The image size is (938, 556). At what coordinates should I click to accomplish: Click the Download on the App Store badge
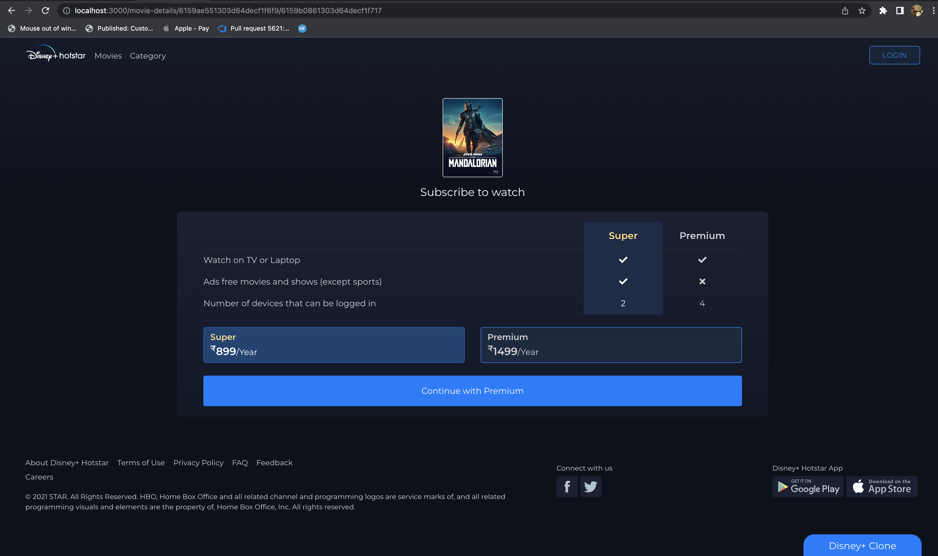coord(881,486)
